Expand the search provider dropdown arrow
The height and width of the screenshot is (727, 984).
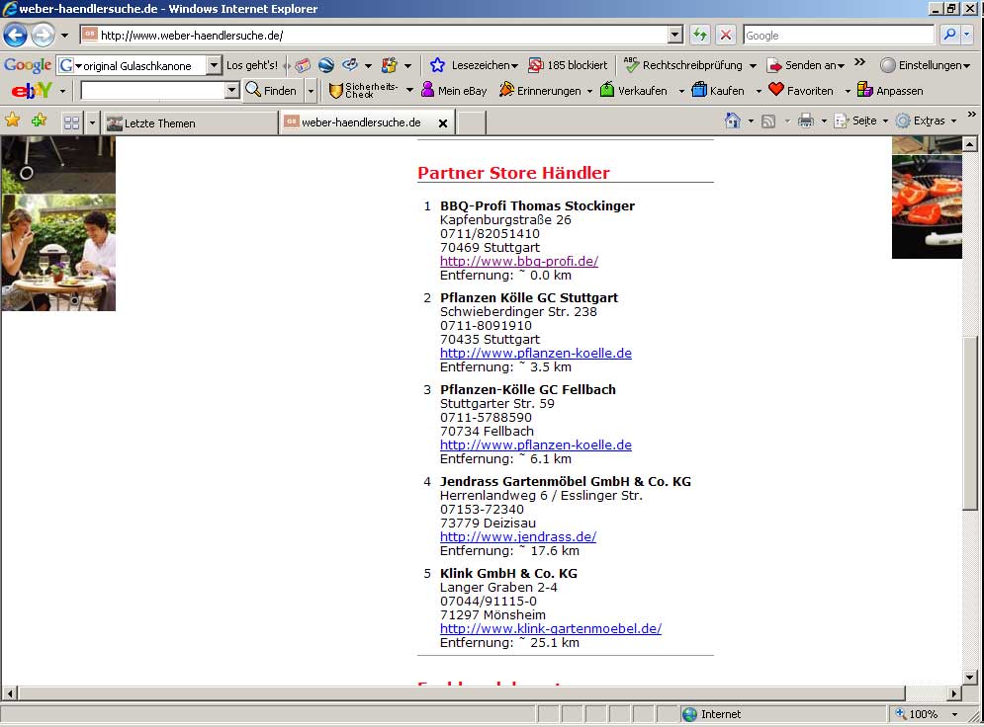click(x=967, y=36)
